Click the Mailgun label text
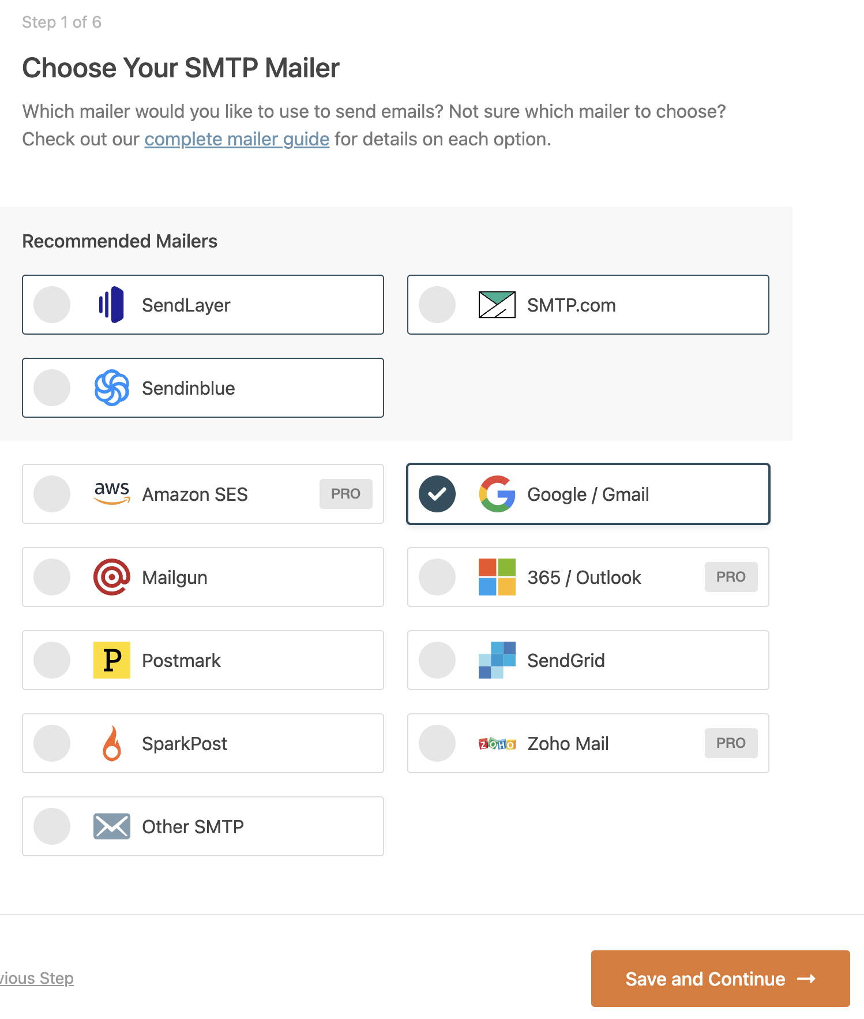The width and height of the screenshot is (864, 1019). [x=175, y=578]
